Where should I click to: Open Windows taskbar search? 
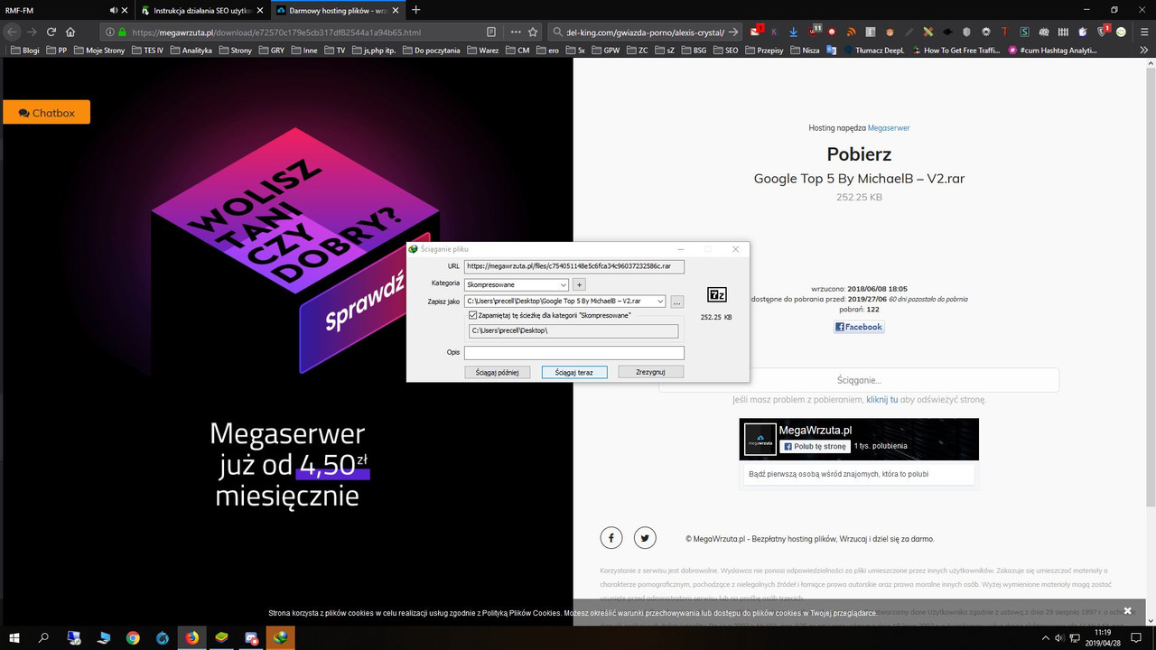tap(44, 637)
